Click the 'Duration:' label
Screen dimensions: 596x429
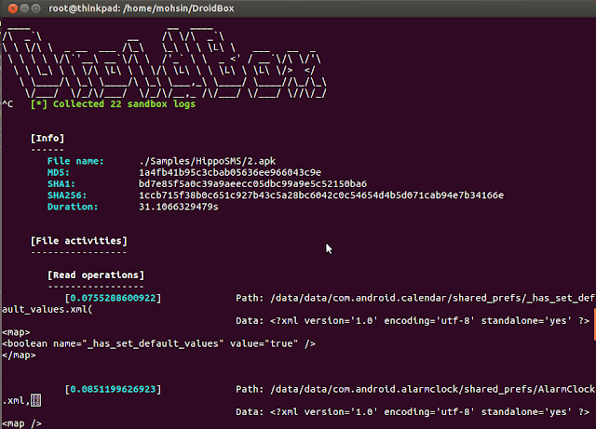(x=73, y=207)
